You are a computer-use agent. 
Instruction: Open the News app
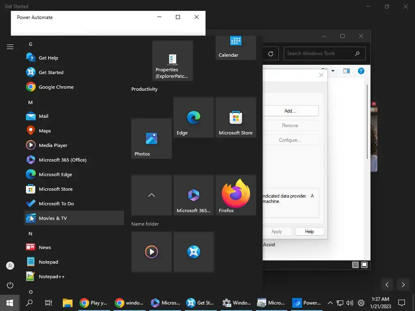[74, 247]
